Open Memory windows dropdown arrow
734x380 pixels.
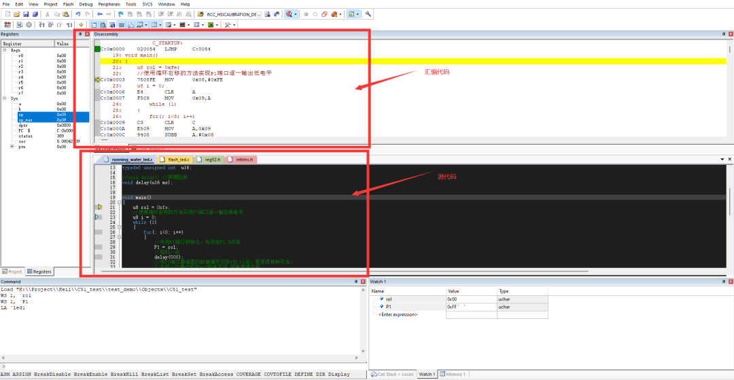pyautogui.click(x=160, y=25)
